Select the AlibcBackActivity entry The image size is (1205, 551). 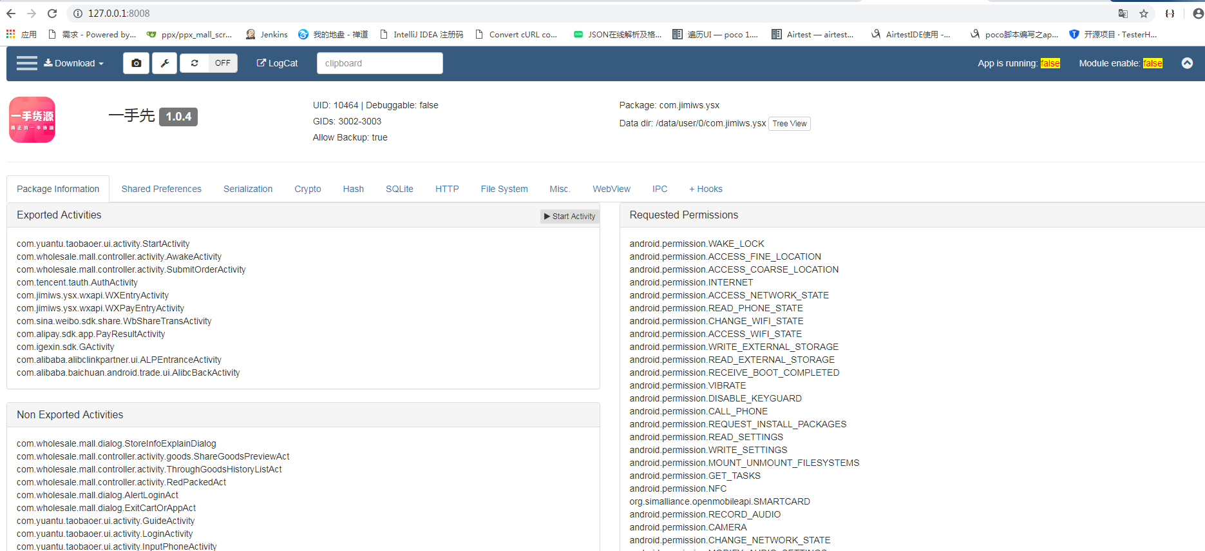point(128,372)
